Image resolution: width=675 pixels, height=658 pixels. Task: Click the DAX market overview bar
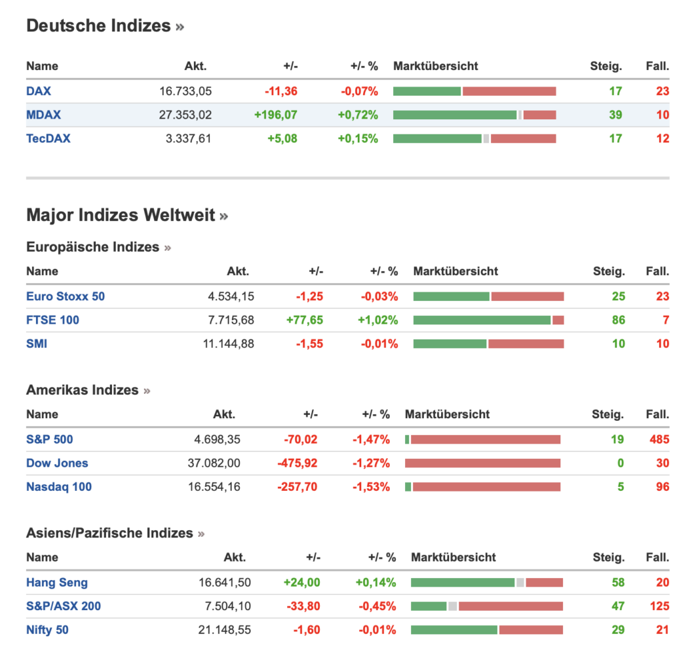(x=474, y=91)
